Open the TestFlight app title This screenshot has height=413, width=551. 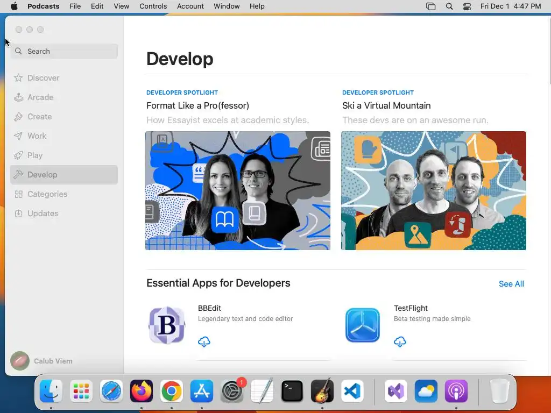[411, 308]
